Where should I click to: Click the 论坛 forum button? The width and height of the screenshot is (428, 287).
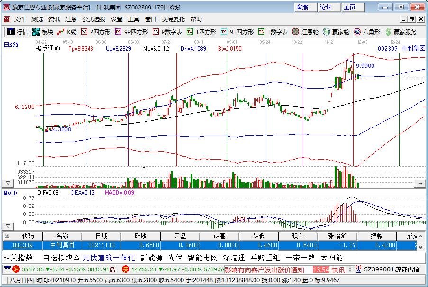[329, 7]
